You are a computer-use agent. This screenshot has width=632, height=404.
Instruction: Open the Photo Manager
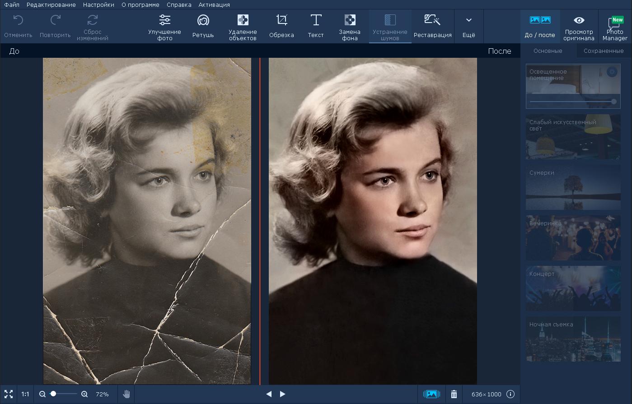point(615,28)
